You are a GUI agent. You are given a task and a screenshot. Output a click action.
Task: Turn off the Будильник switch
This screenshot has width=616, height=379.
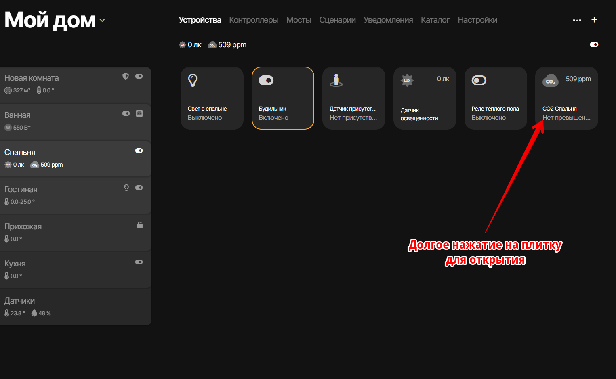[266, 80]
